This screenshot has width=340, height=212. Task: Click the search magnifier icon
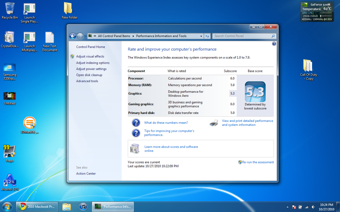(x=273, y=36)
